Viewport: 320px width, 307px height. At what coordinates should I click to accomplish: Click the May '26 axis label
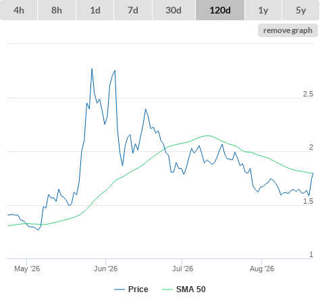(x=27, y=269)
